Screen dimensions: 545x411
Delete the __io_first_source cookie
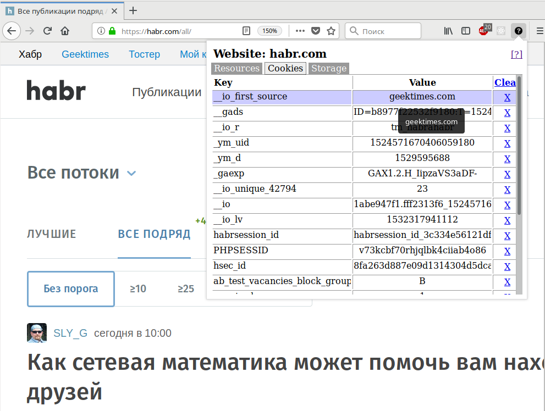(507, 97)
